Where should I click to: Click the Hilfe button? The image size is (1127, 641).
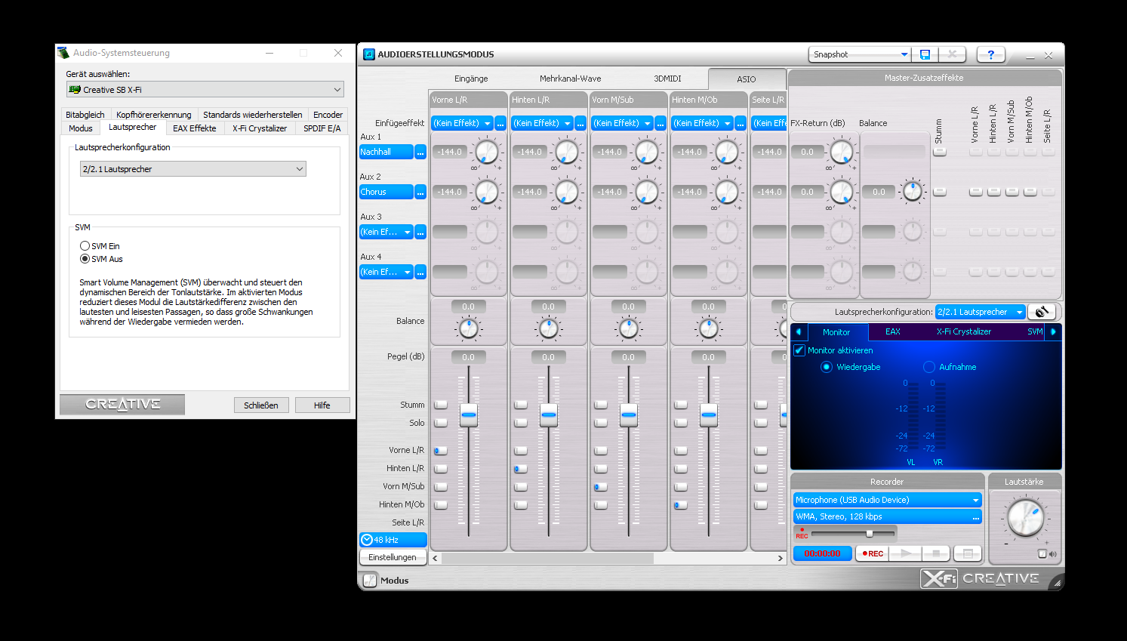322,405
